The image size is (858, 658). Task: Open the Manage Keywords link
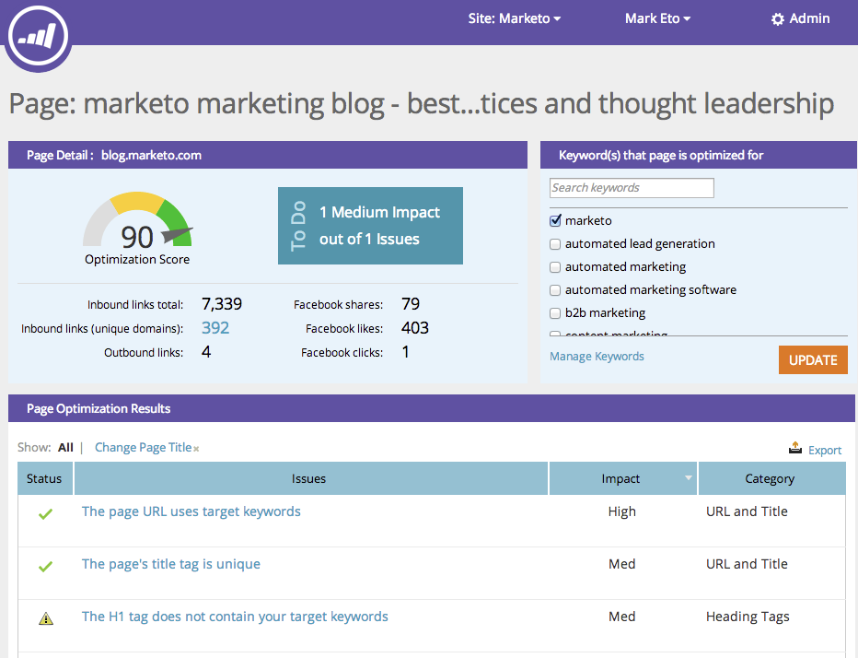click(597, 357)
